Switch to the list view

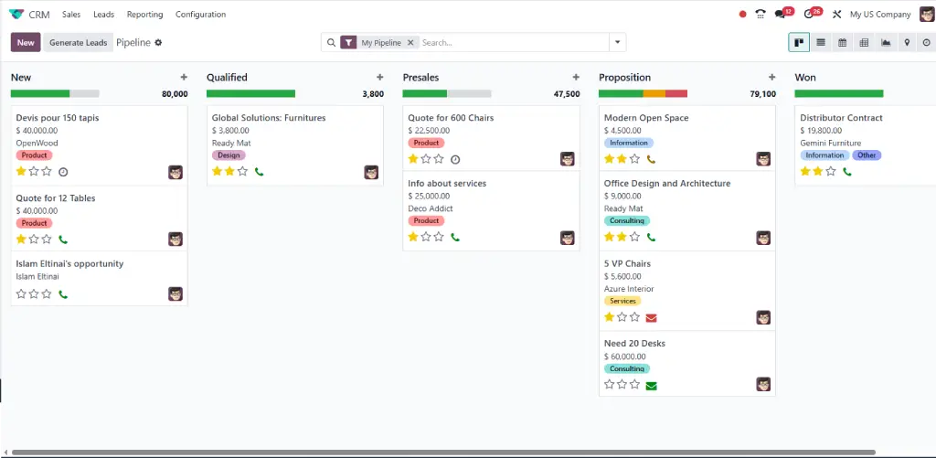821,42
